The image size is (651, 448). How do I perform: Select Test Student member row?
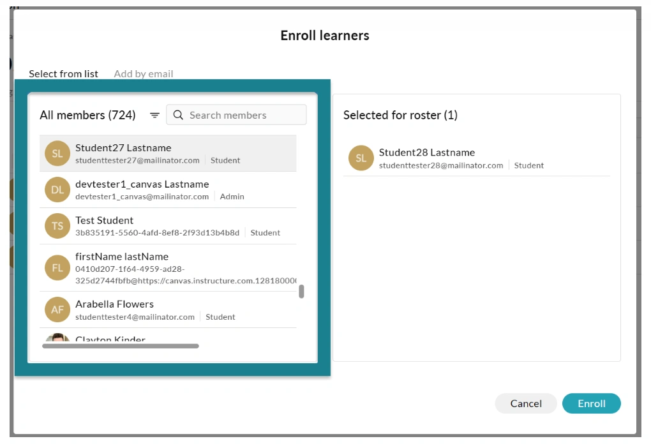[168, 226]
